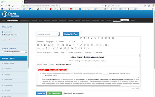Open find and replace binoculars icon
This screenshot has width=155, height=97.
49,45
